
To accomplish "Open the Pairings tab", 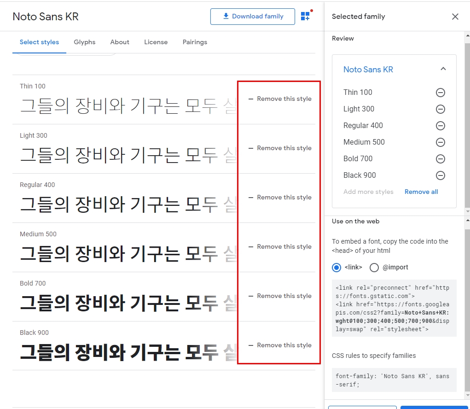I will (x=195, y=42).
